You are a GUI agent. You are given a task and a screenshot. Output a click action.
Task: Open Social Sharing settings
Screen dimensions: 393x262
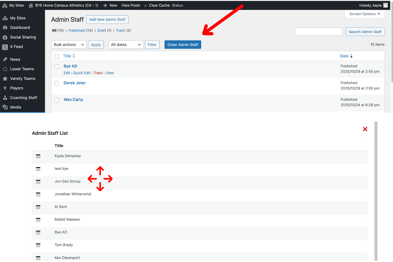[x=23, y=37]
